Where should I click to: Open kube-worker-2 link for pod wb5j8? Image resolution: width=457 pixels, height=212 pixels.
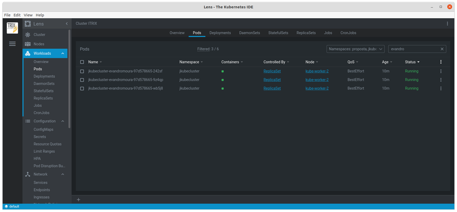(317, 88)
